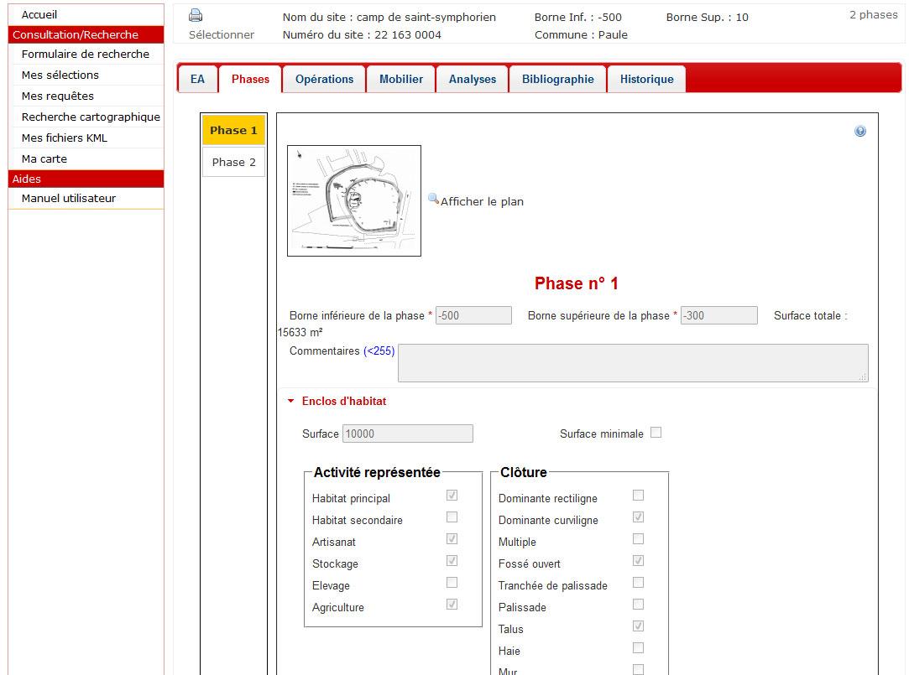Click the Sélectionner link
Image resolution: width=909 pixels, height=675 pixels.
tap(221, 34)
